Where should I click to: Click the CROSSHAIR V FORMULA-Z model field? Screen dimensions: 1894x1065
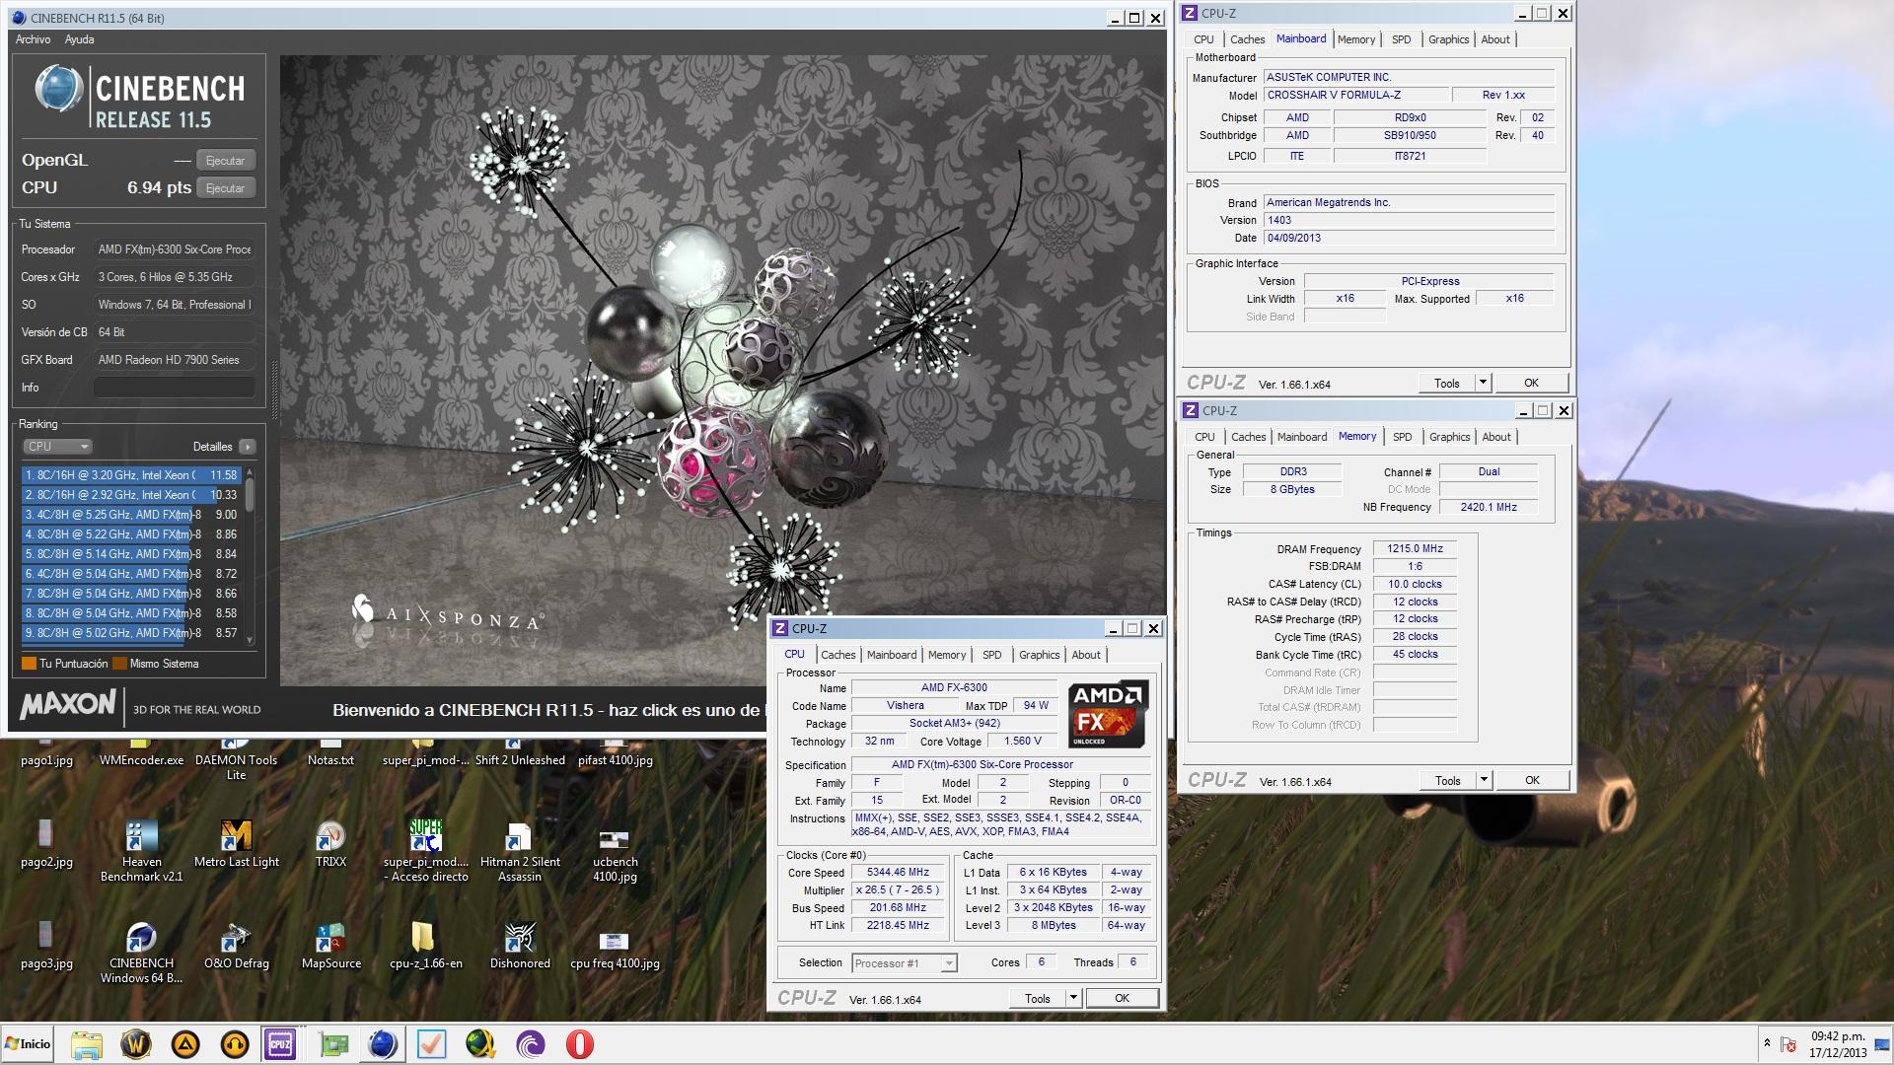pyautogui.click(x=1356, y=96)
